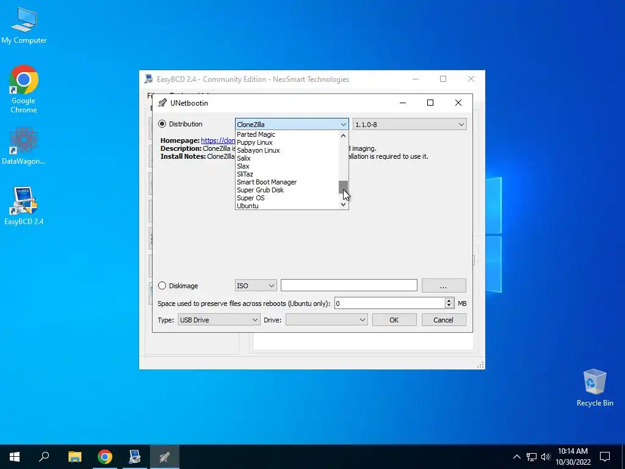Close the UNetbootin window
The height and width of the screenshot is (469, 625).
[458, 103]
